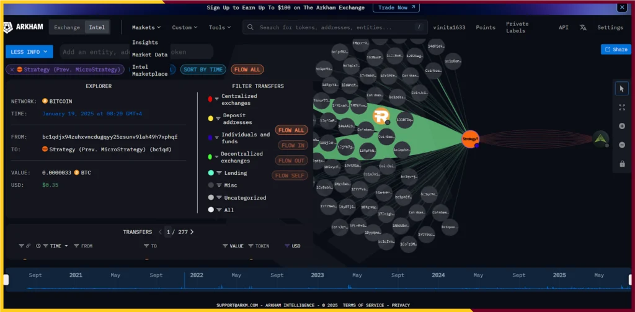Click filter icon beside Misc

pyautogui.click(x=219, y=185)
